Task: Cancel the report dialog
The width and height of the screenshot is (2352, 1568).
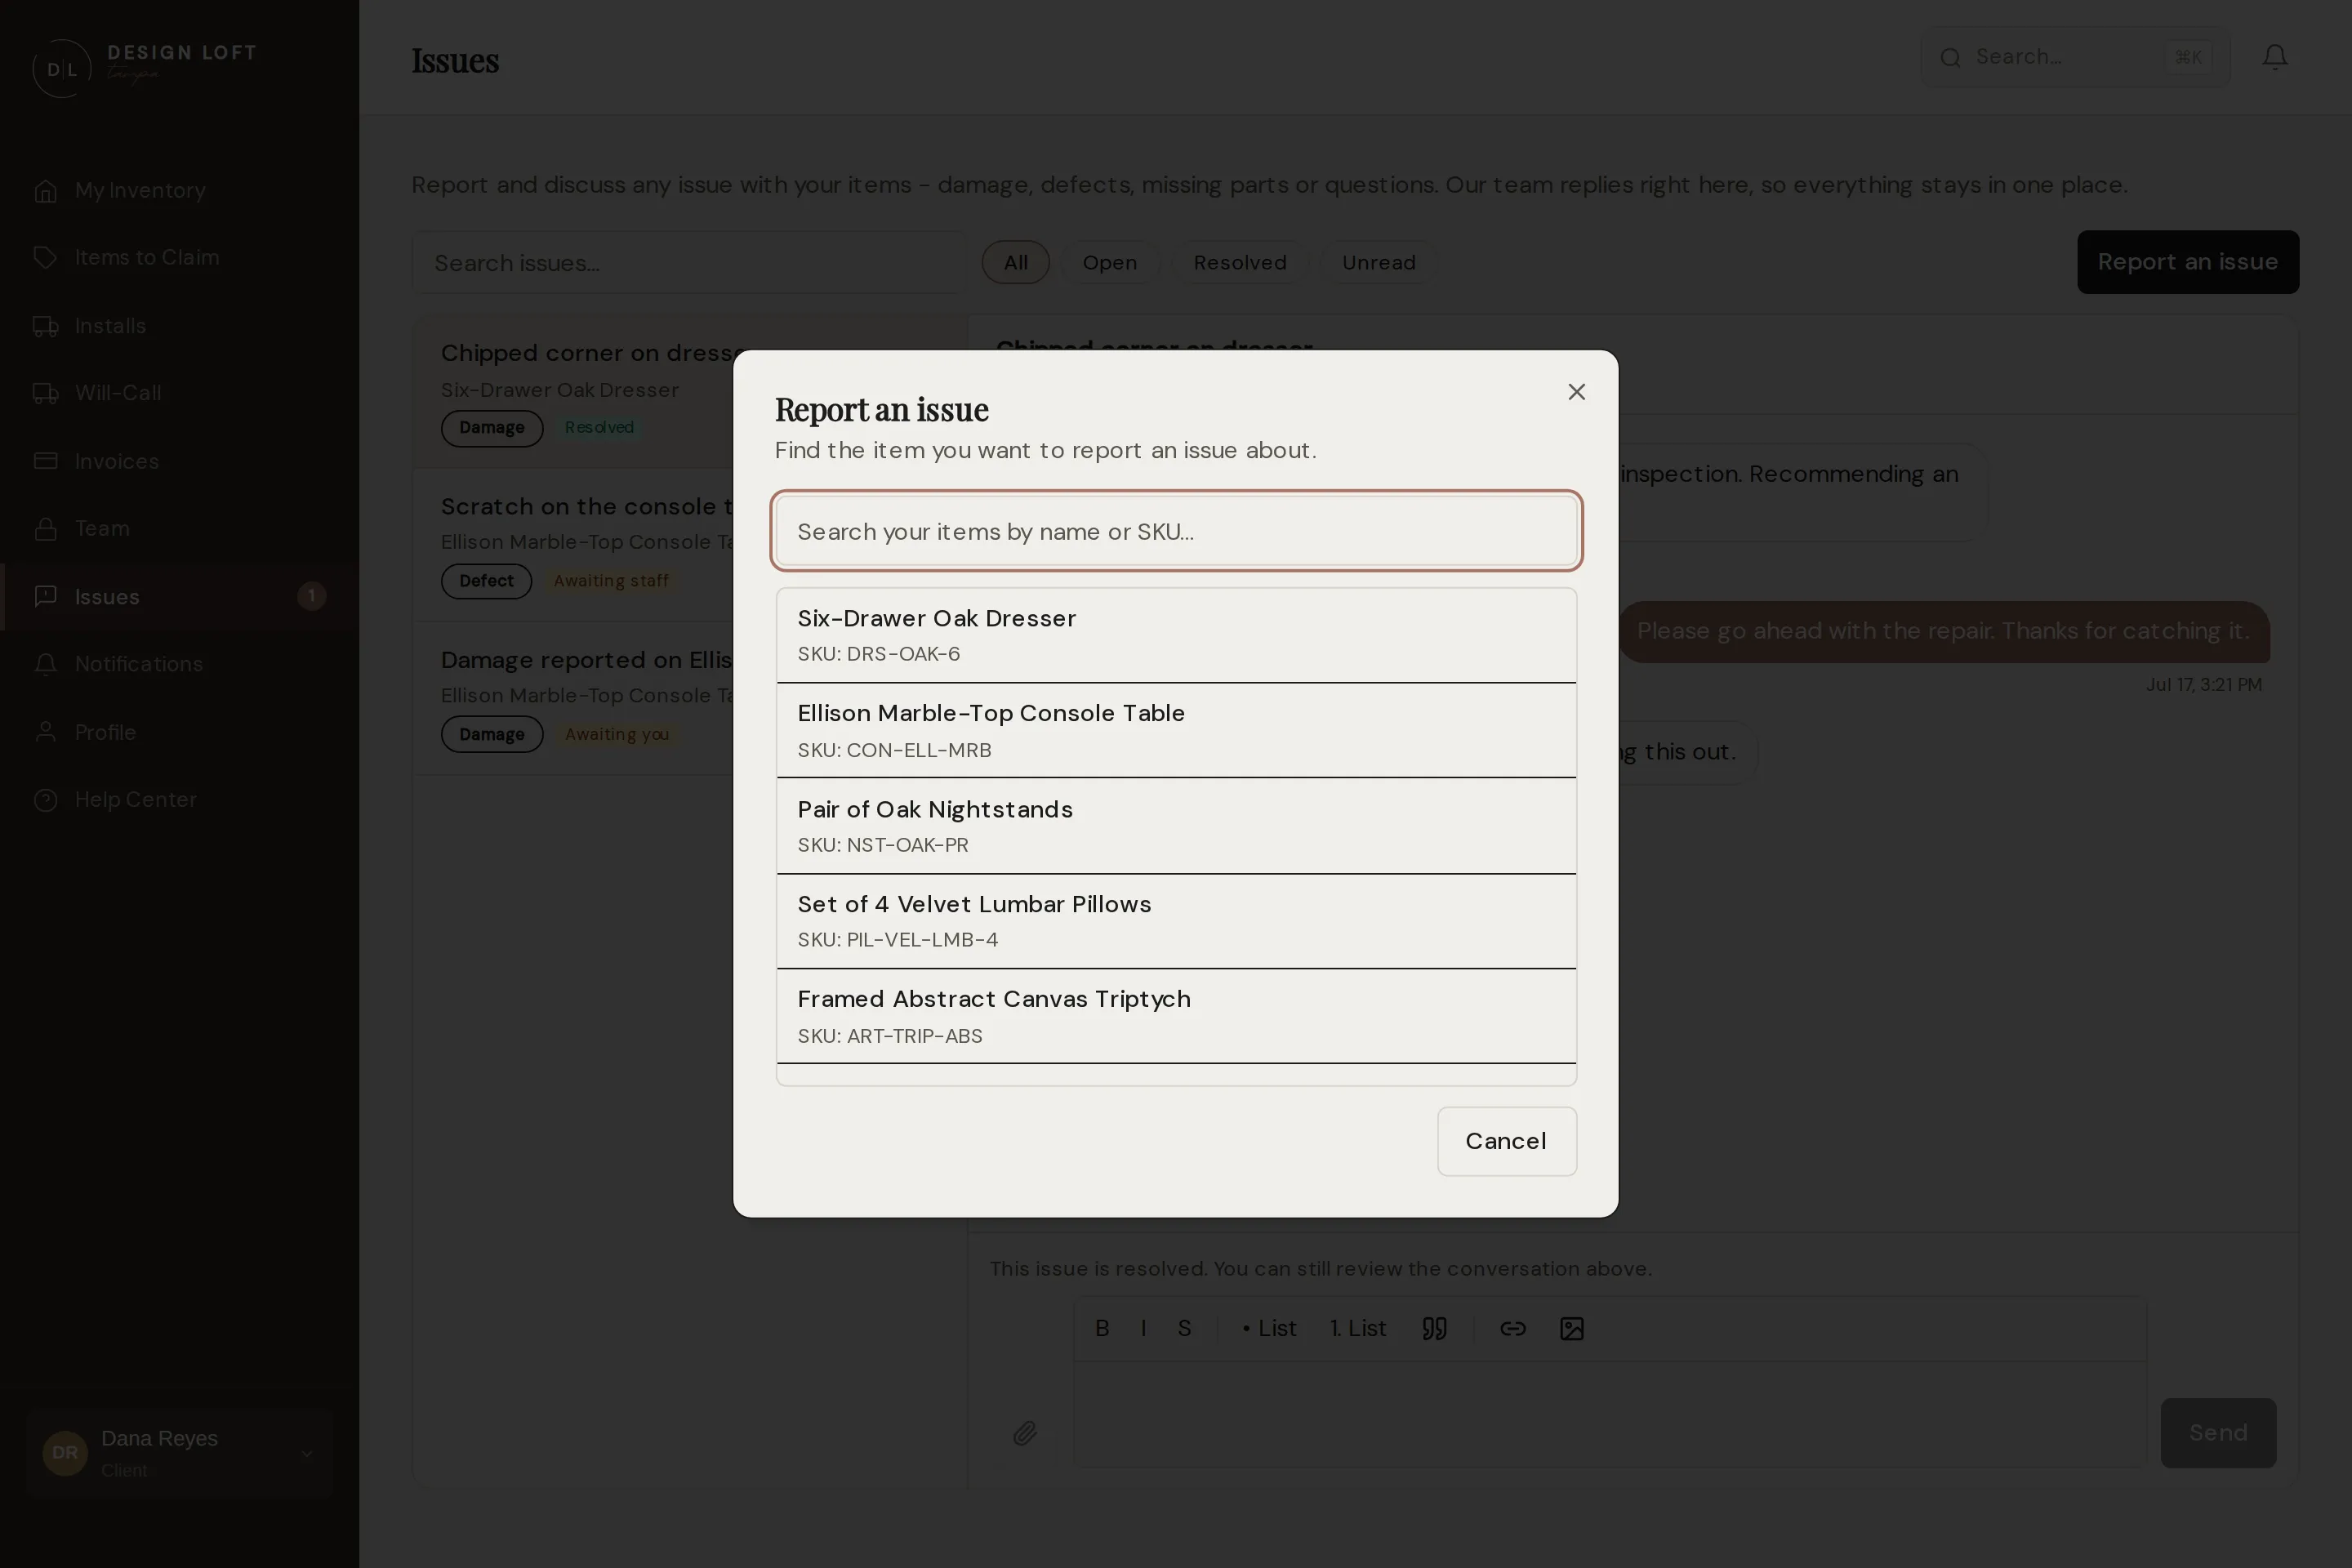Action: (1506, 1141)
